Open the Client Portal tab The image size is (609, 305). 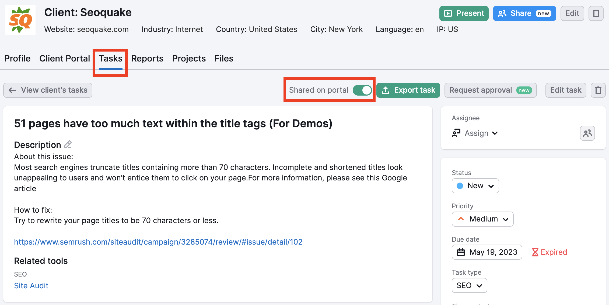pos(65,59)
